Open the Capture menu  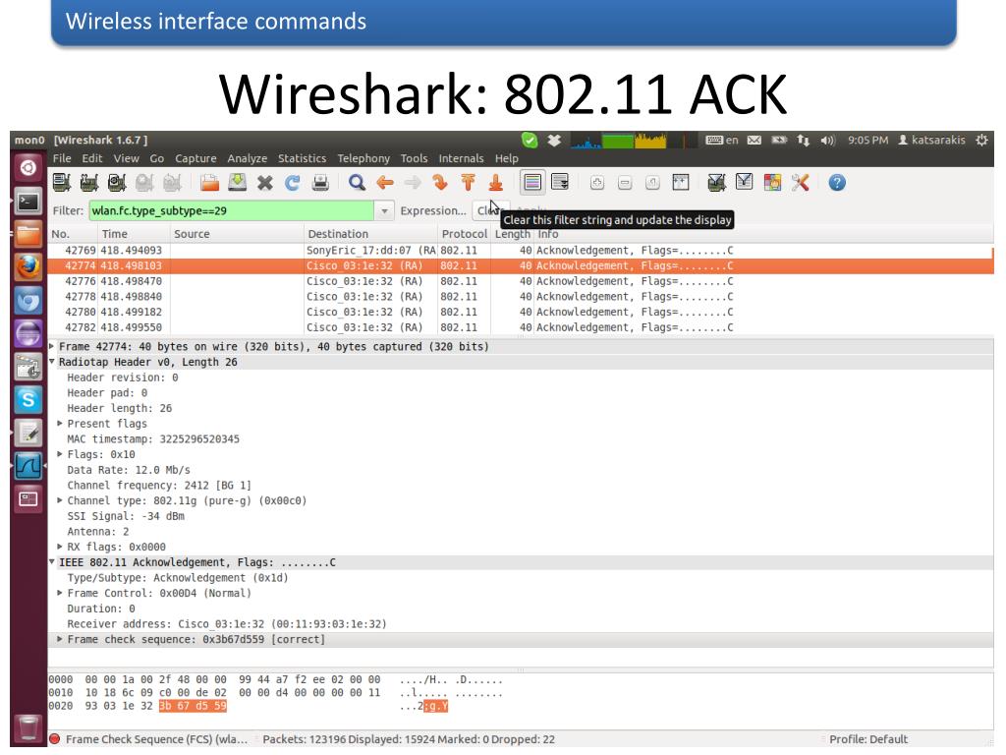196,158
